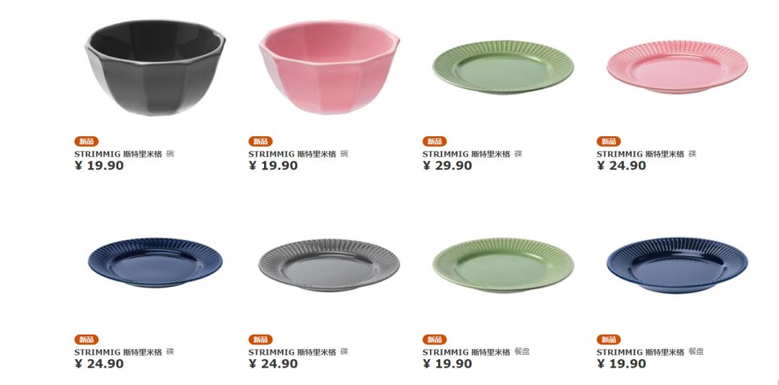Select the blue plate image priced ¥19.90

[x=677, y=265]
